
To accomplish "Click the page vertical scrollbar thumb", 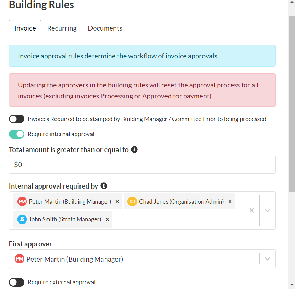I will coord(292,103).
